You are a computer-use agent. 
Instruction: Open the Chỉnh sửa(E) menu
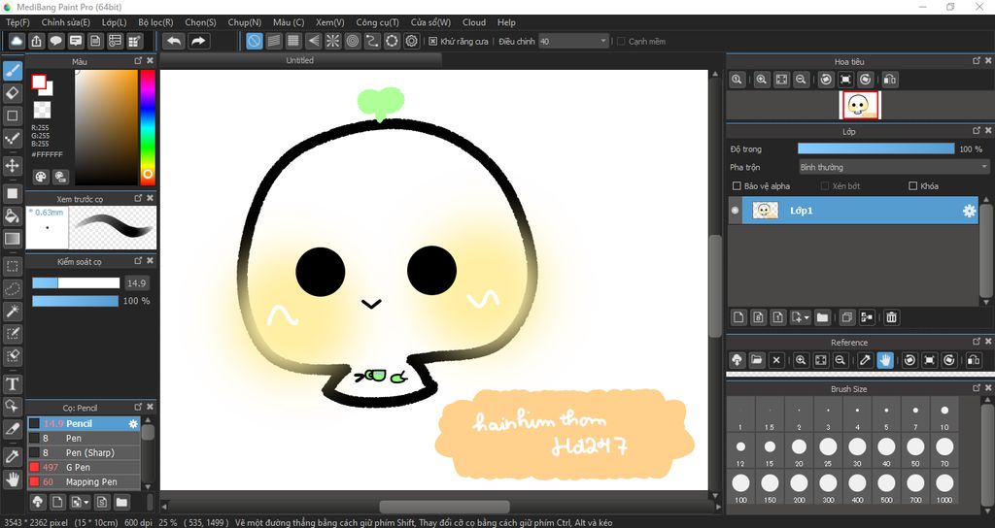66,22
